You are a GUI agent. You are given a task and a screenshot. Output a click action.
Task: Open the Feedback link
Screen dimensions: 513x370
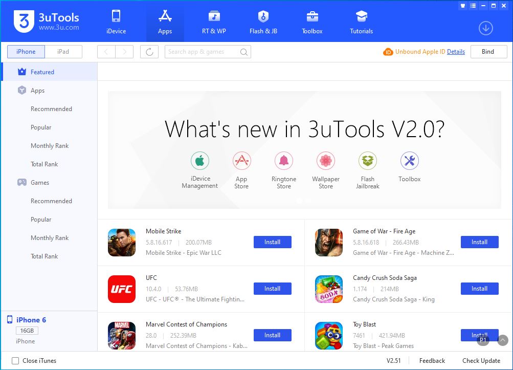point(432,360)
